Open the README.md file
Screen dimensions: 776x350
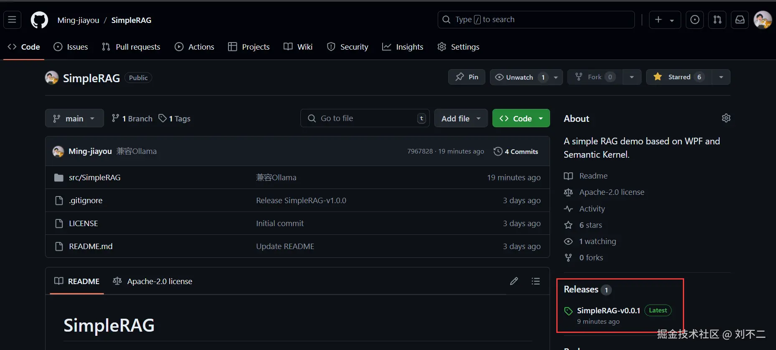click(x=91, y=246)
